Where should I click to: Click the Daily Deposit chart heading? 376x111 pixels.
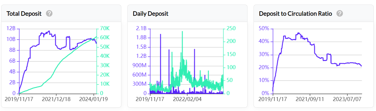pyautogui.click(x=151, y=13)
